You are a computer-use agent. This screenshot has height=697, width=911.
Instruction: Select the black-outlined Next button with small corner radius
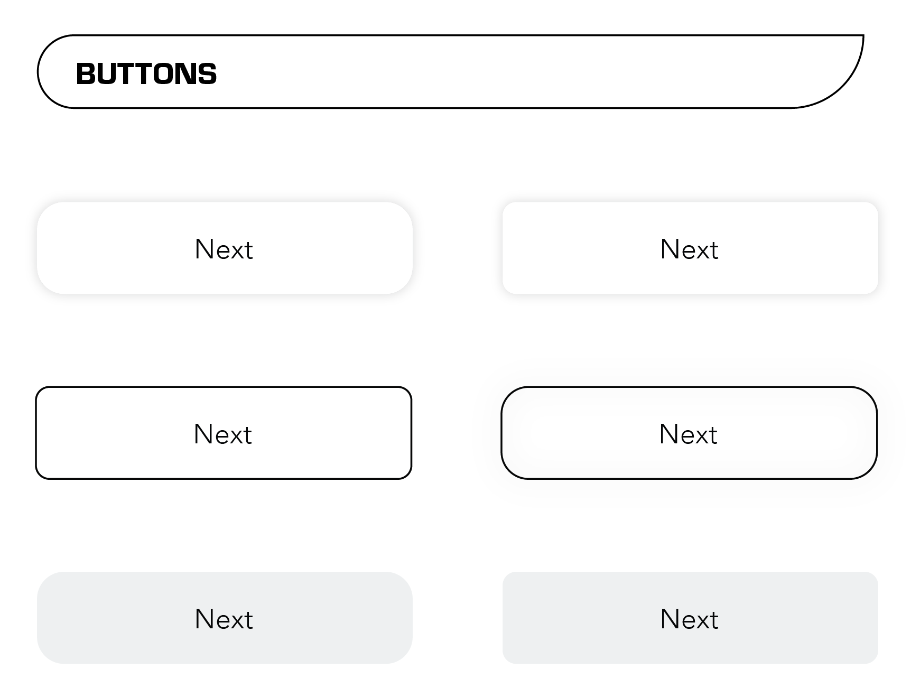[x=224, y=433]
